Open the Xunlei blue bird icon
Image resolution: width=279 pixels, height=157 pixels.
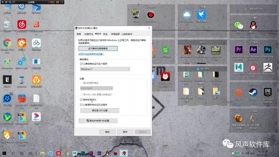tap(201, 14)
